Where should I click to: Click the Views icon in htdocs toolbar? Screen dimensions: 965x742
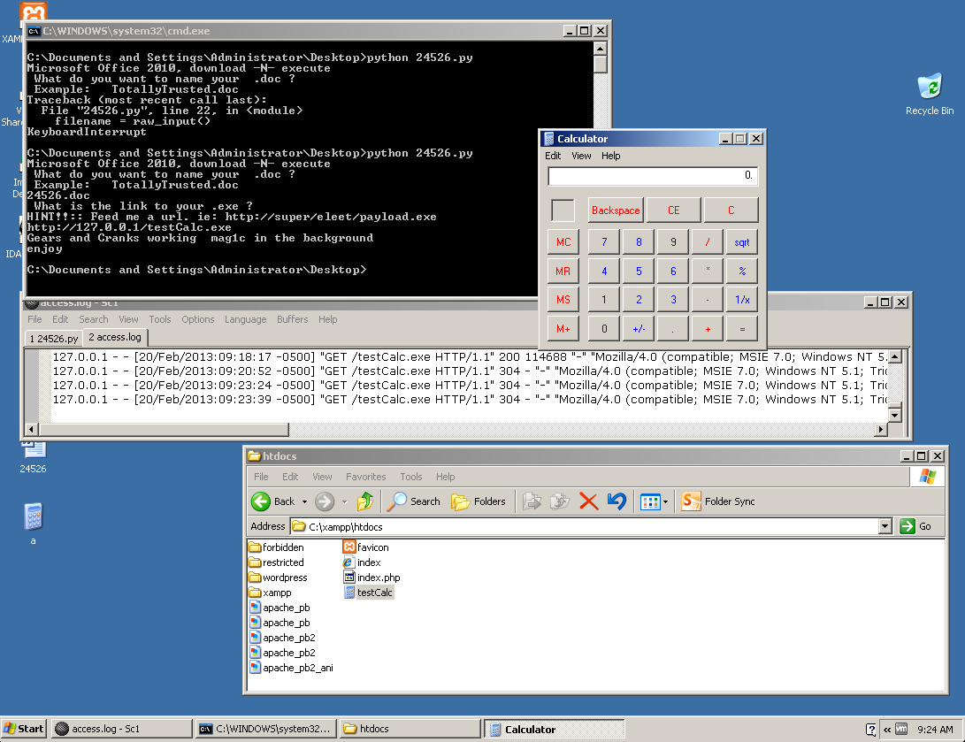tap(650, 502)
